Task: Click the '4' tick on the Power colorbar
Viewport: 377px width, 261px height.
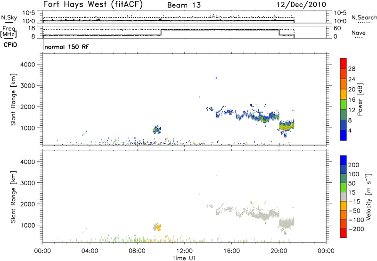Action: pos(350,130)
